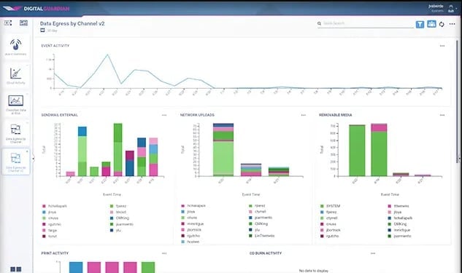Toggle CMKing legend entry in Network Uploads
This screenshot has height=273, width=462.
258,223
